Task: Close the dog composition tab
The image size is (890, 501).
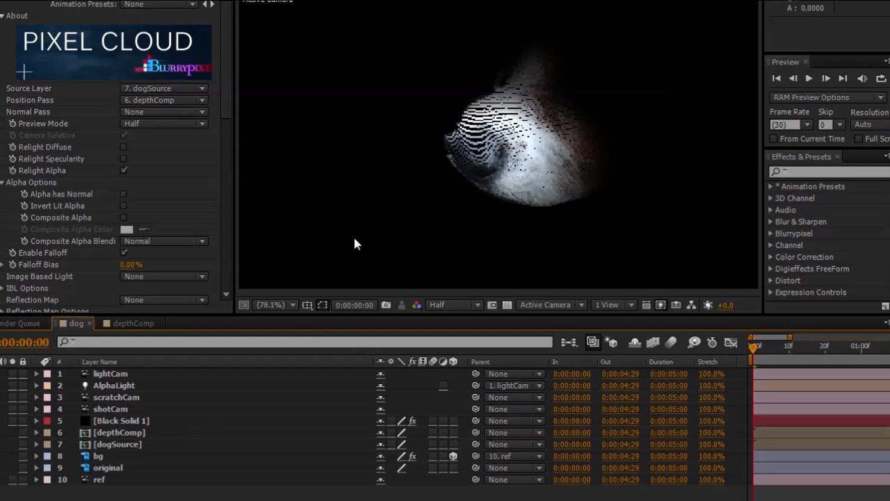Action: pos(90,323)
